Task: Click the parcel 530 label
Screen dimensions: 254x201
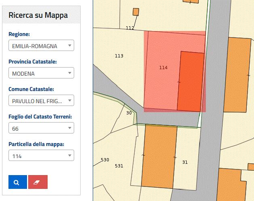Action: pos(105,160)
